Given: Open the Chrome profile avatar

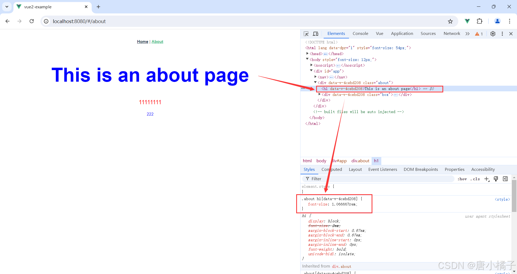Looking at the screenshot, I should tap(497, 21).
